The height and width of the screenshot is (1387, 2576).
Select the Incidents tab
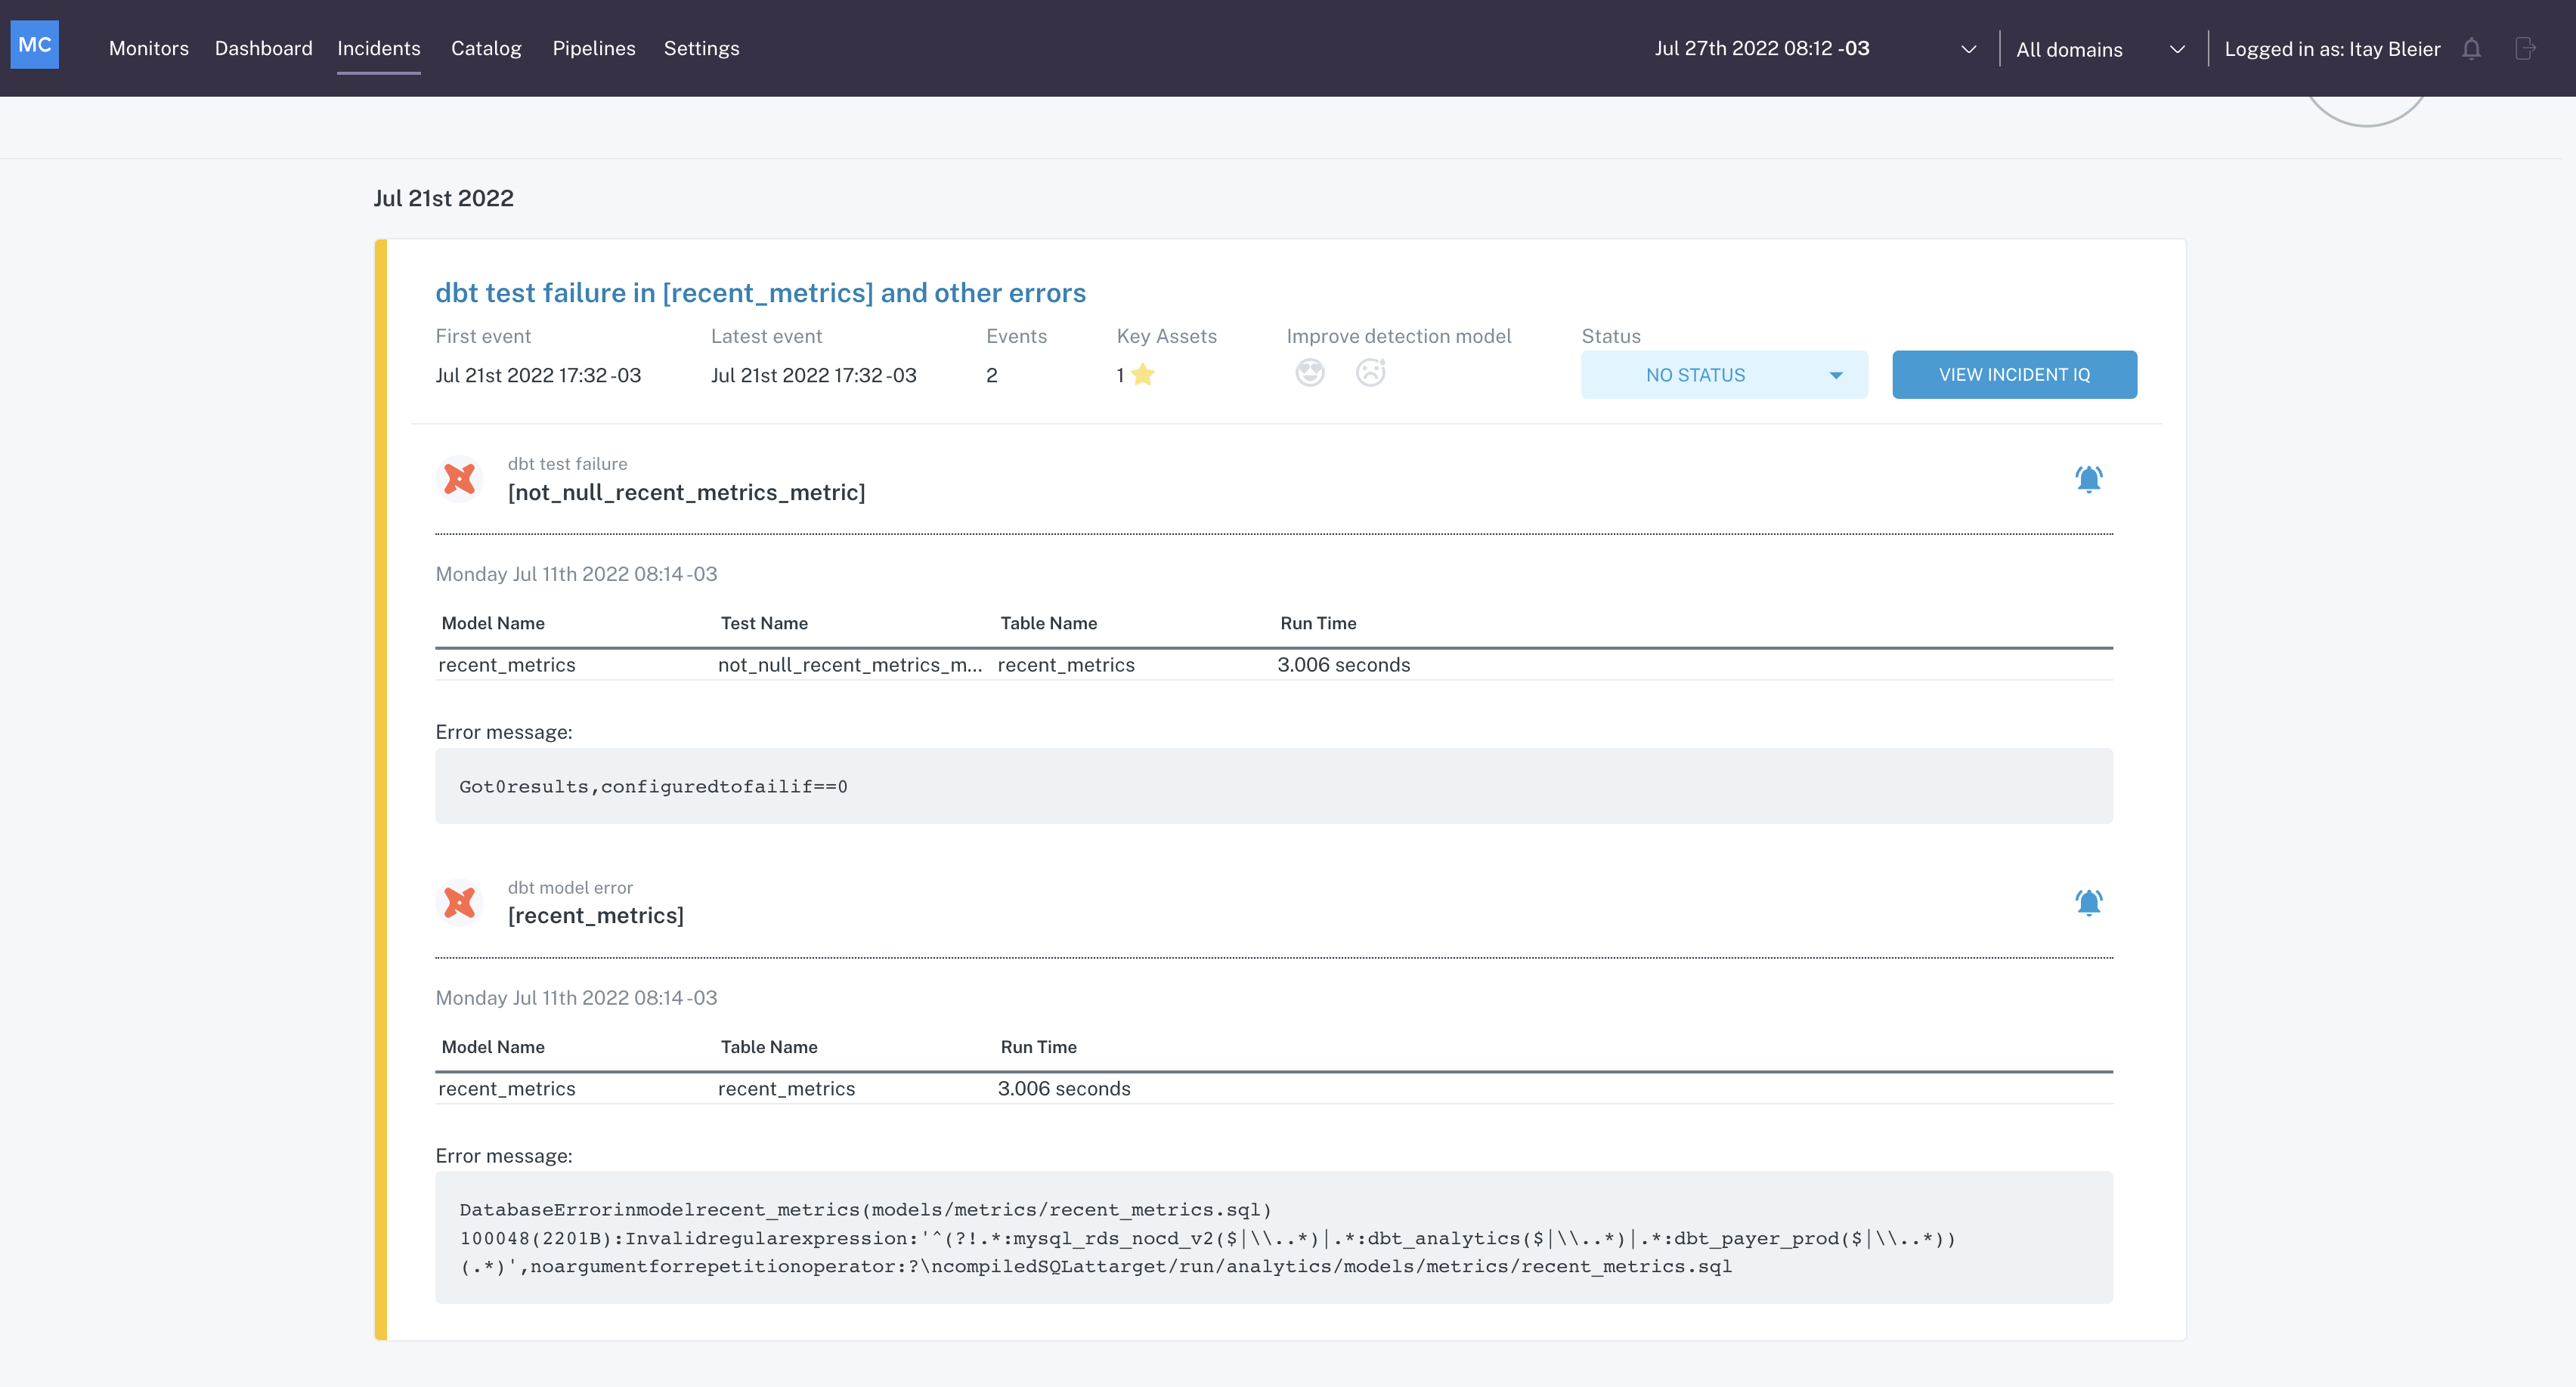379,48
